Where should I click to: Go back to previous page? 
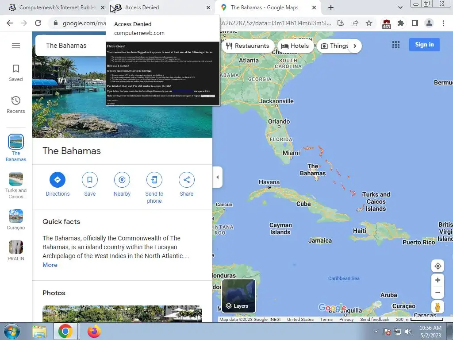[x=10, y=23]
